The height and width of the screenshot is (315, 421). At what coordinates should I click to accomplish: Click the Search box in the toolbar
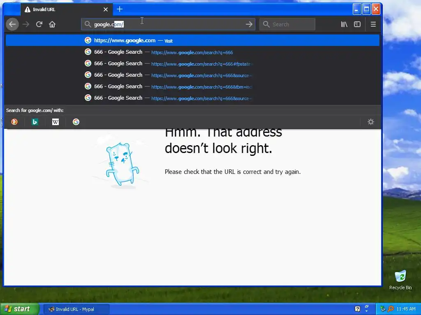[x=287, y=24]
